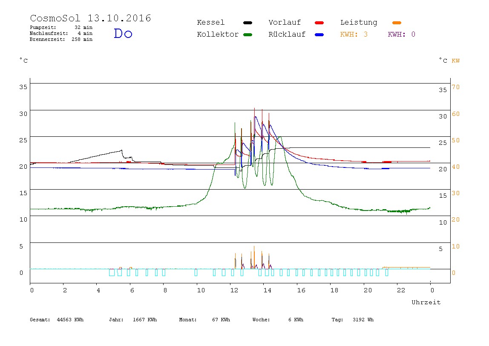This screenshot has height=346, width=489.
Task: Click the 'Uhrzeit' time axis label
Action: 426,302
